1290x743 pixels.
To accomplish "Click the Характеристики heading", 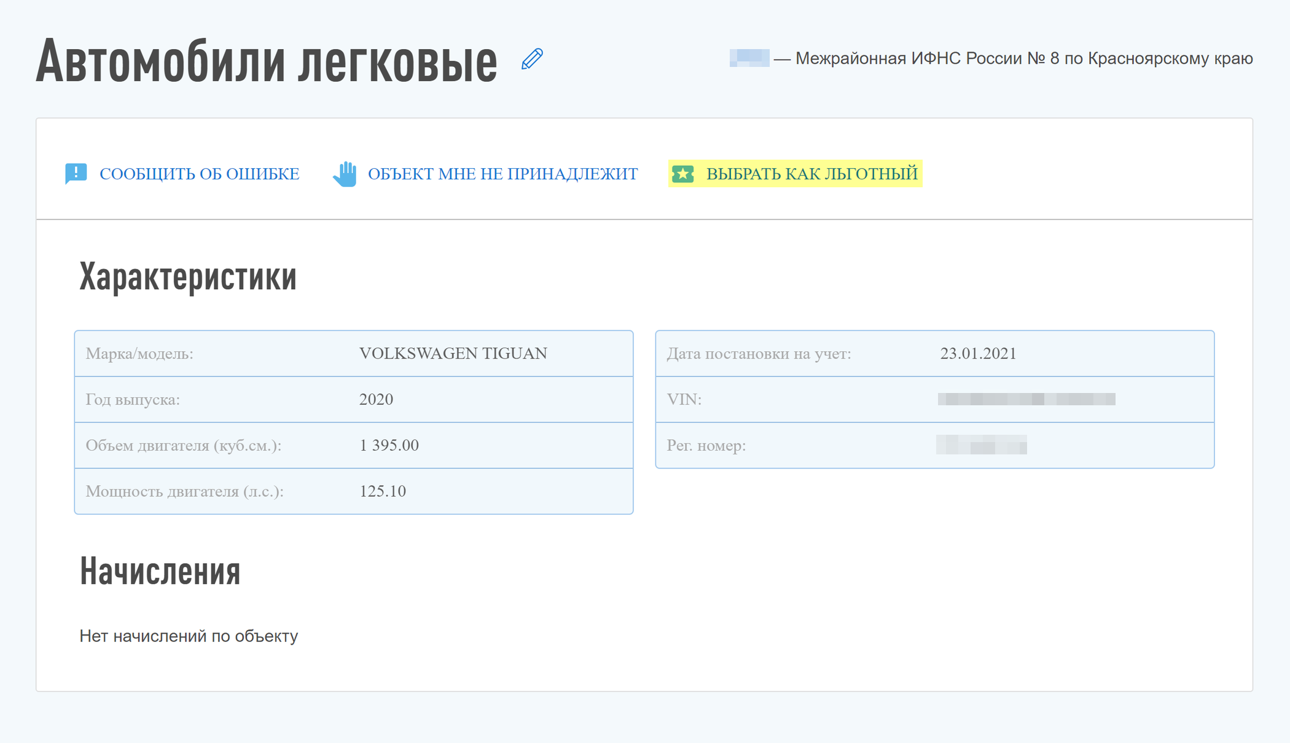I will [x=188, y=276].
